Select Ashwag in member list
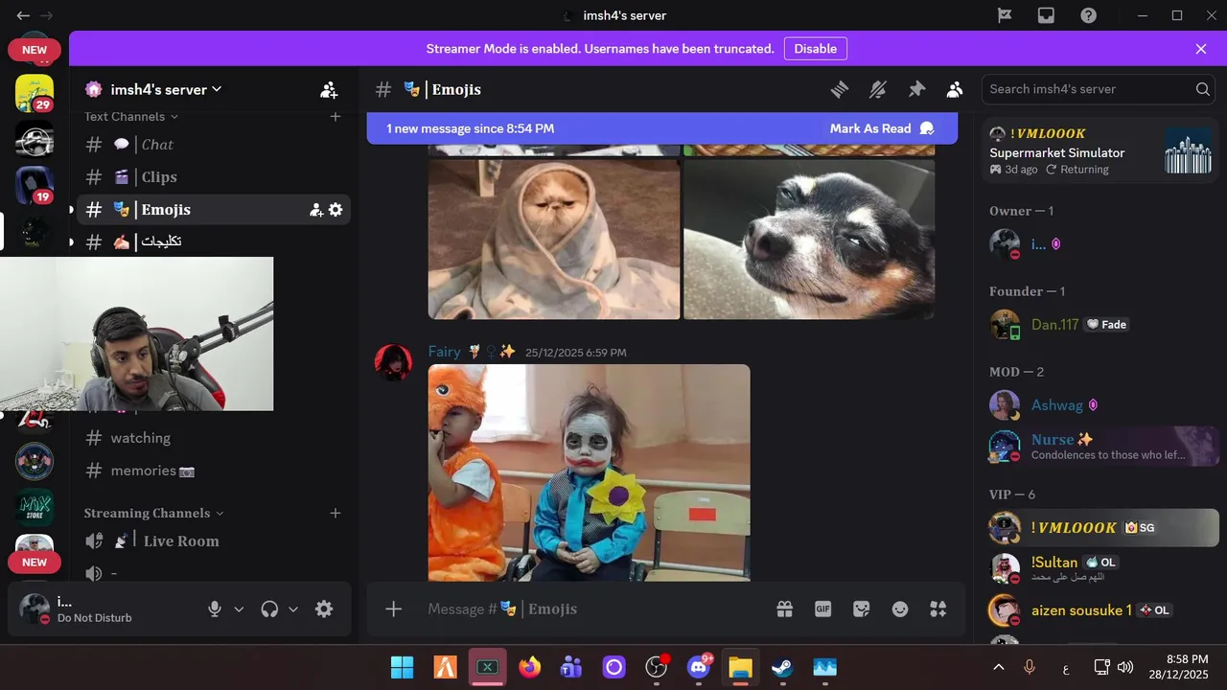The height and width of the screenshot is (690, 1227). pos(1100,405)
